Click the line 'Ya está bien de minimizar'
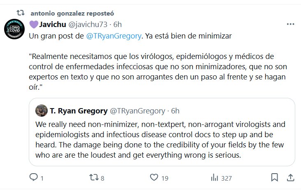This screenshot has height=190, width=301. [x=189, y=36]
